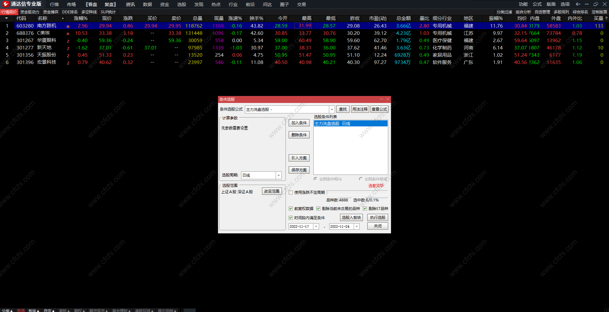Image resolution: width=609 pixels, height=312 pixels.
Task: Click the 关闭 button in the dialog
Action: click(x=378, y=226)
